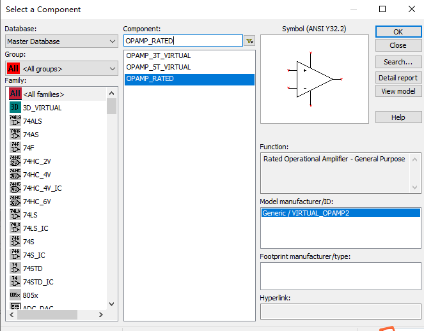The width and height of the screenshot is (424, 331).
Task: Open the Detail report
Action: [x=398, y=78]
